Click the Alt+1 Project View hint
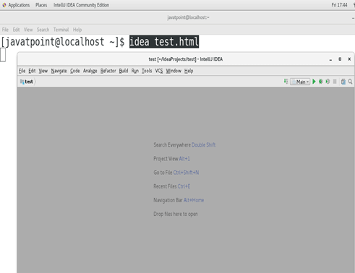355x273 pixels. coord(184,159)
